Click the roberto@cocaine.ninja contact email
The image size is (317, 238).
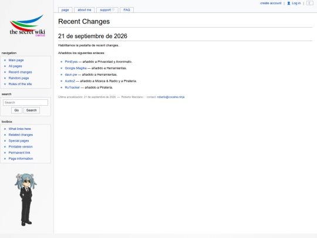[171, 97]
